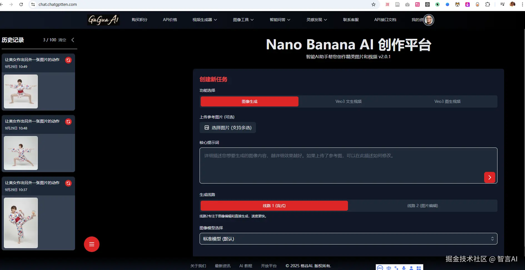Bookmark this page with the star icon
Screen dimensions: 525x270
click(x=374, y=4)
